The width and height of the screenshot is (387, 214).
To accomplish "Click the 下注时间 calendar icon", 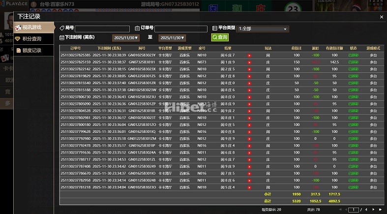I will point(61,37).
